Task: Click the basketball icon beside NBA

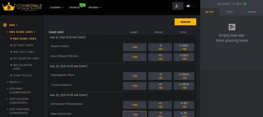Action: pyautogui.click(x=5, y=25)
